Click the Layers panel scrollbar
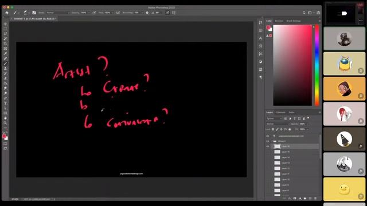The width and height of the screenshot is (367, 206). pos(320,147)
